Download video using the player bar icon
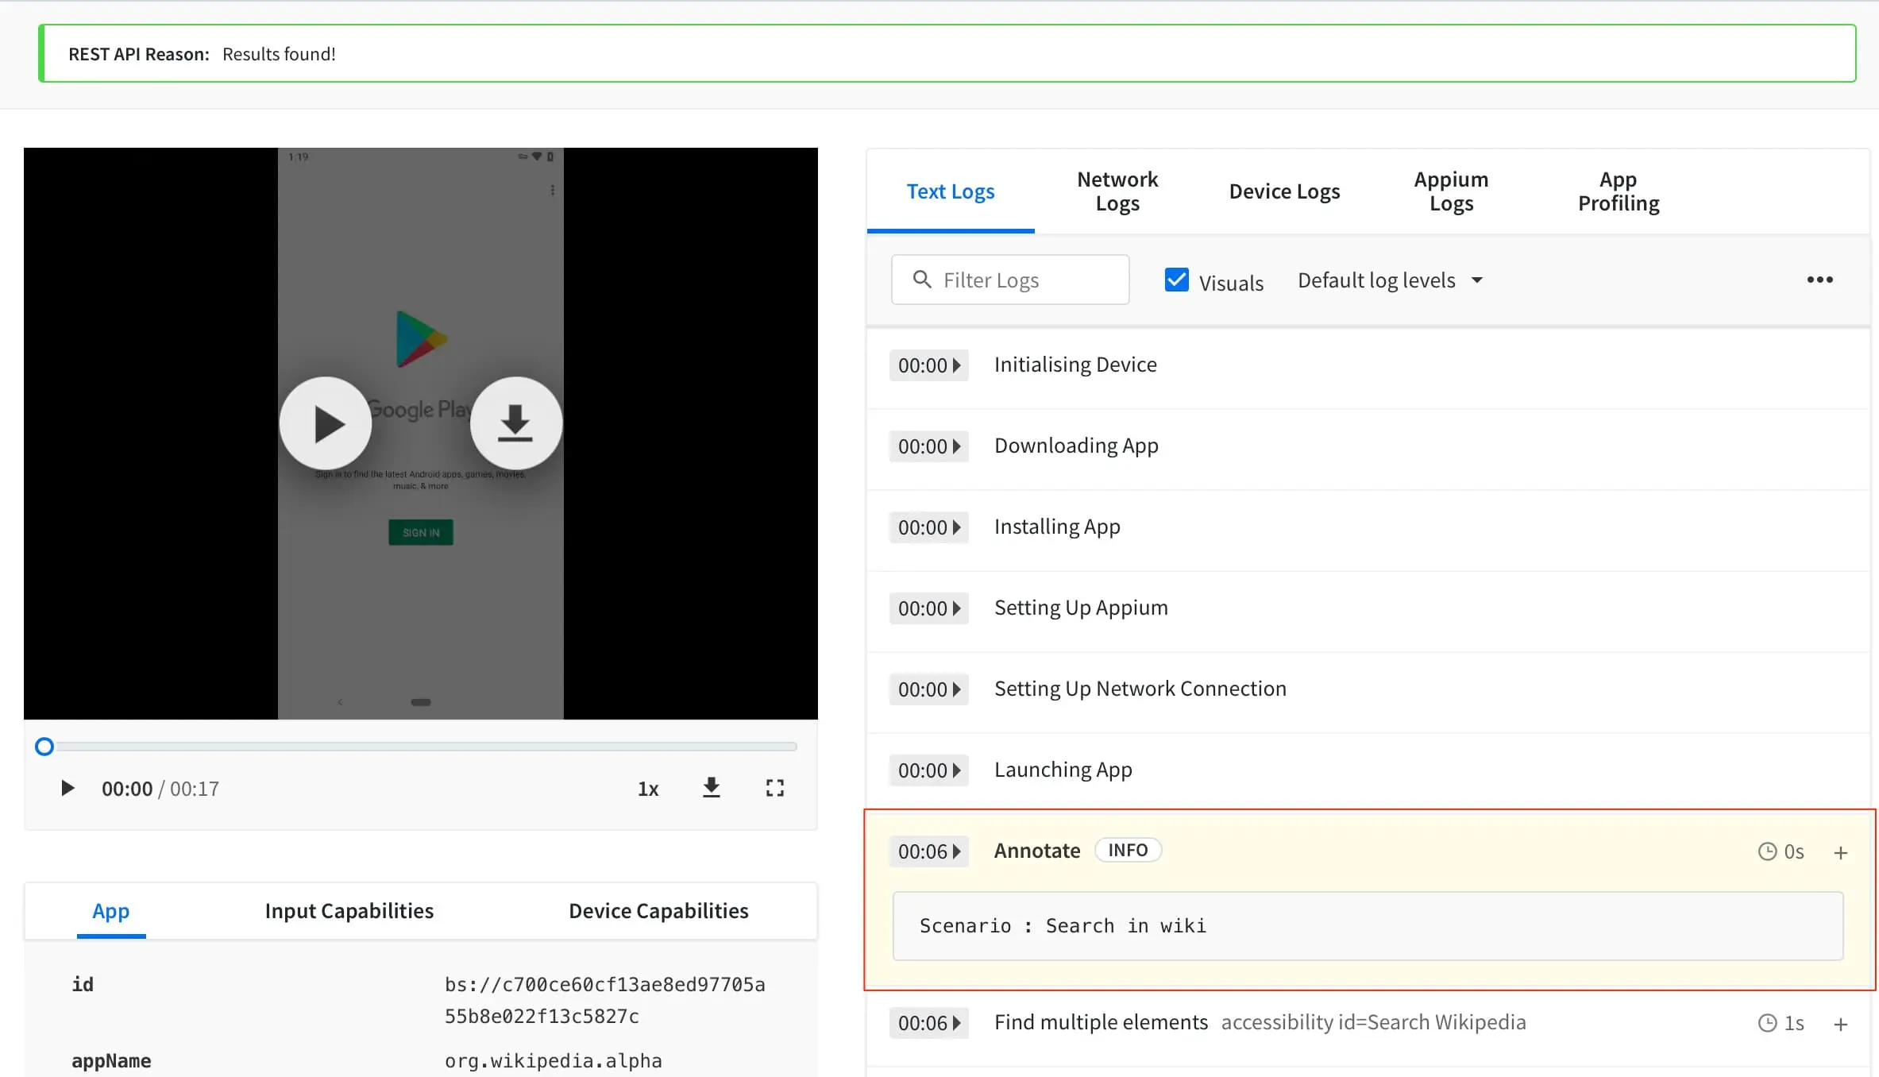Image resolution: width=1879 pixels, height=1077 pixels. (x=712, y=788)
